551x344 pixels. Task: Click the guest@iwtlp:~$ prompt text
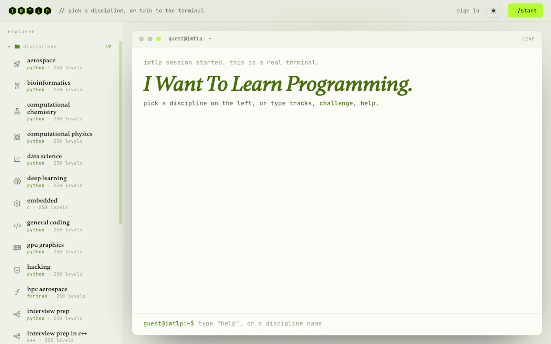tap(169, 323)
